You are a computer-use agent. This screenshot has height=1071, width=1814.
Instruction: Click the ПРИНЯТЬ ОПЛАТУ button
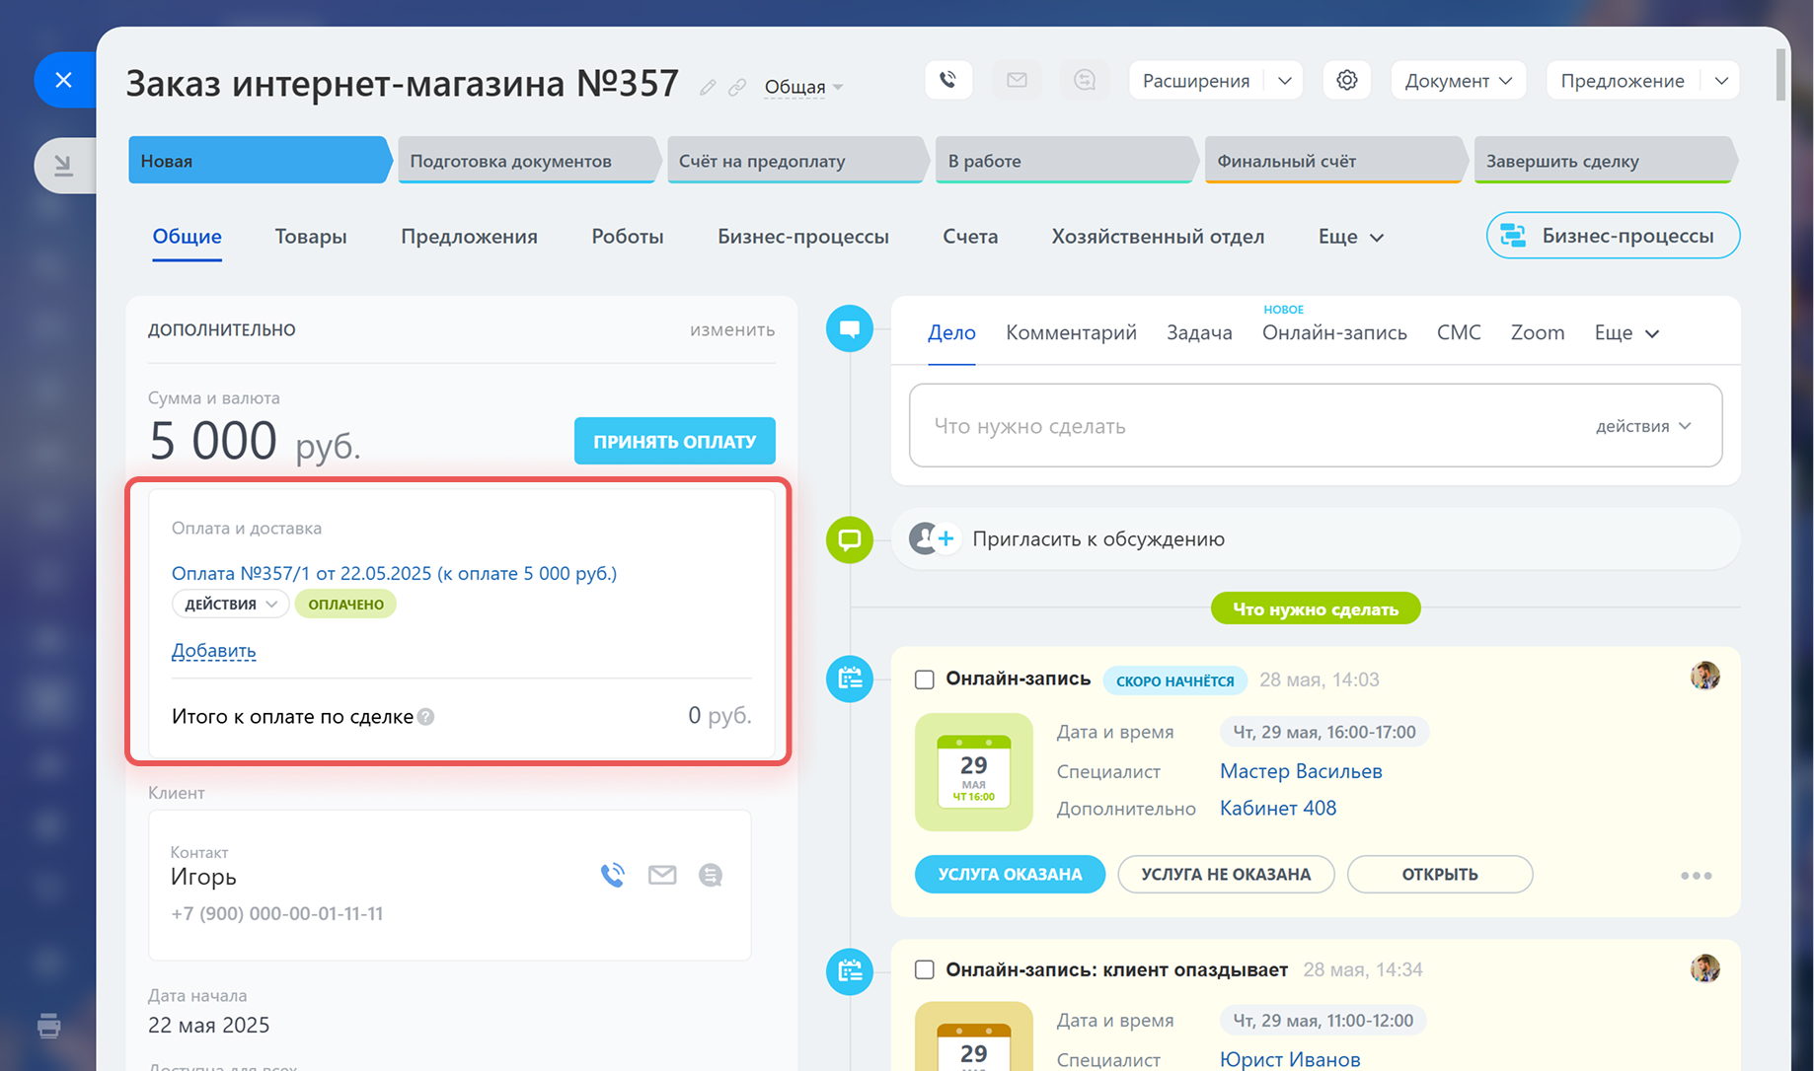(675, 441)
